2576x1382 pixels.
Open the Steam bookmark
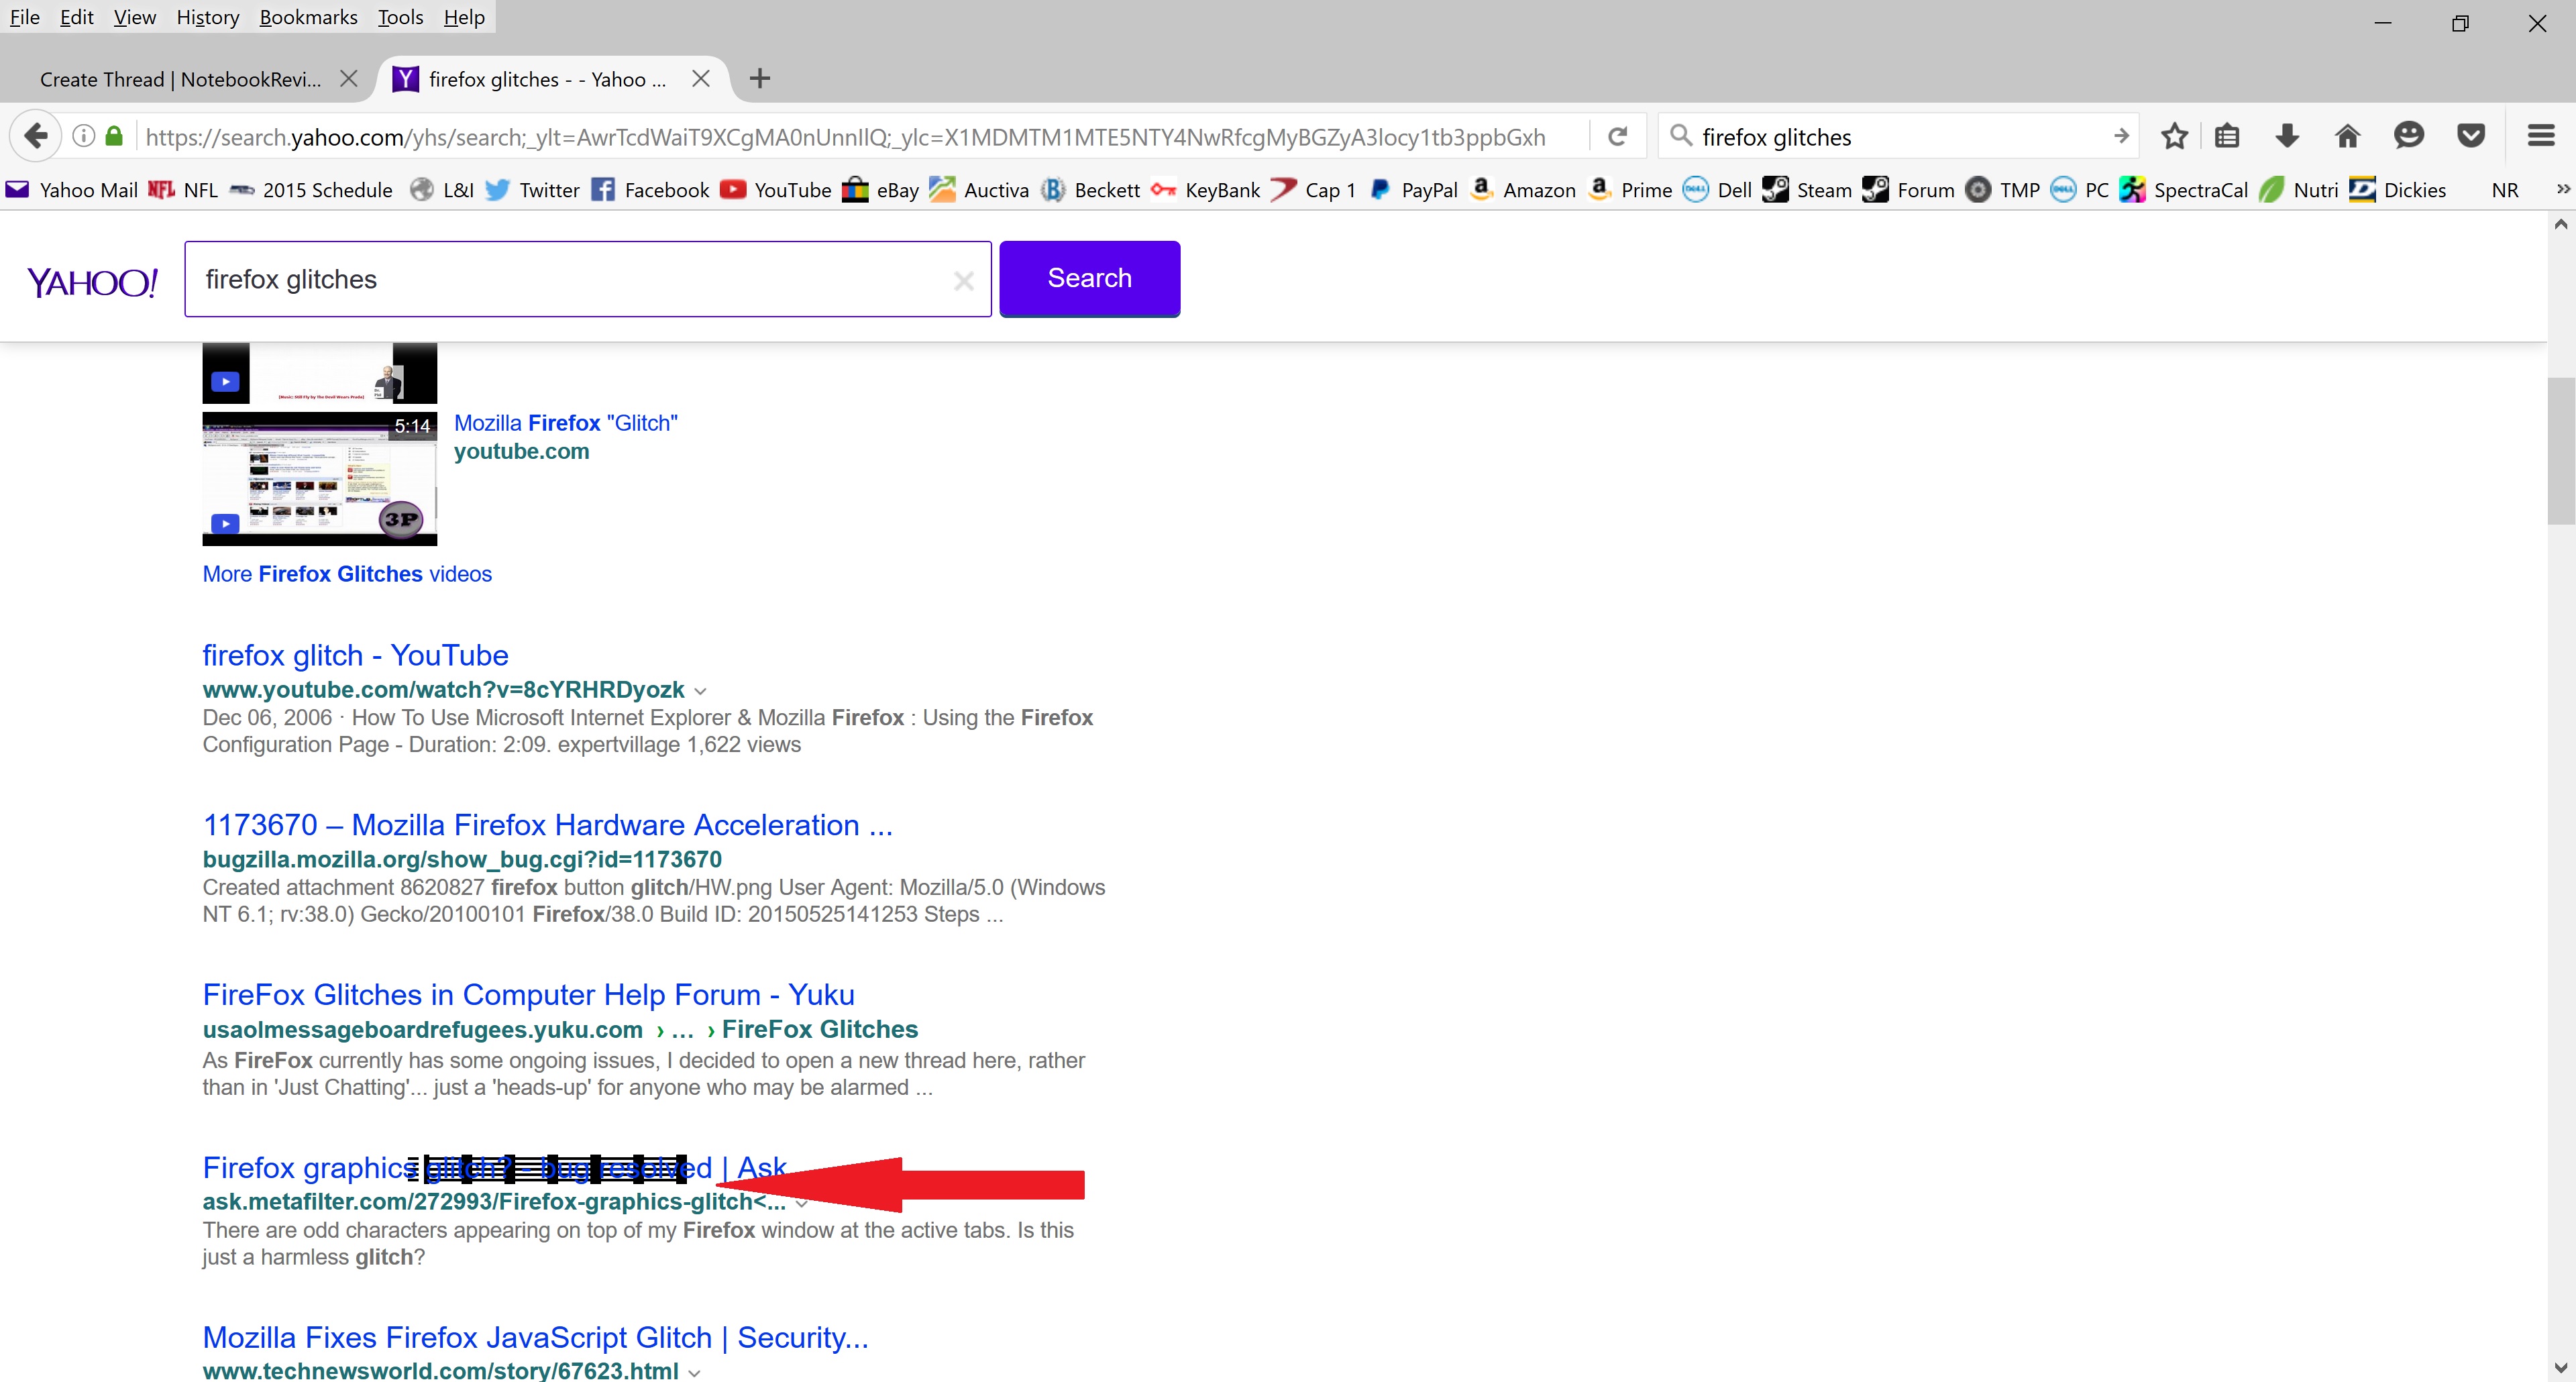coord(1806,190)
